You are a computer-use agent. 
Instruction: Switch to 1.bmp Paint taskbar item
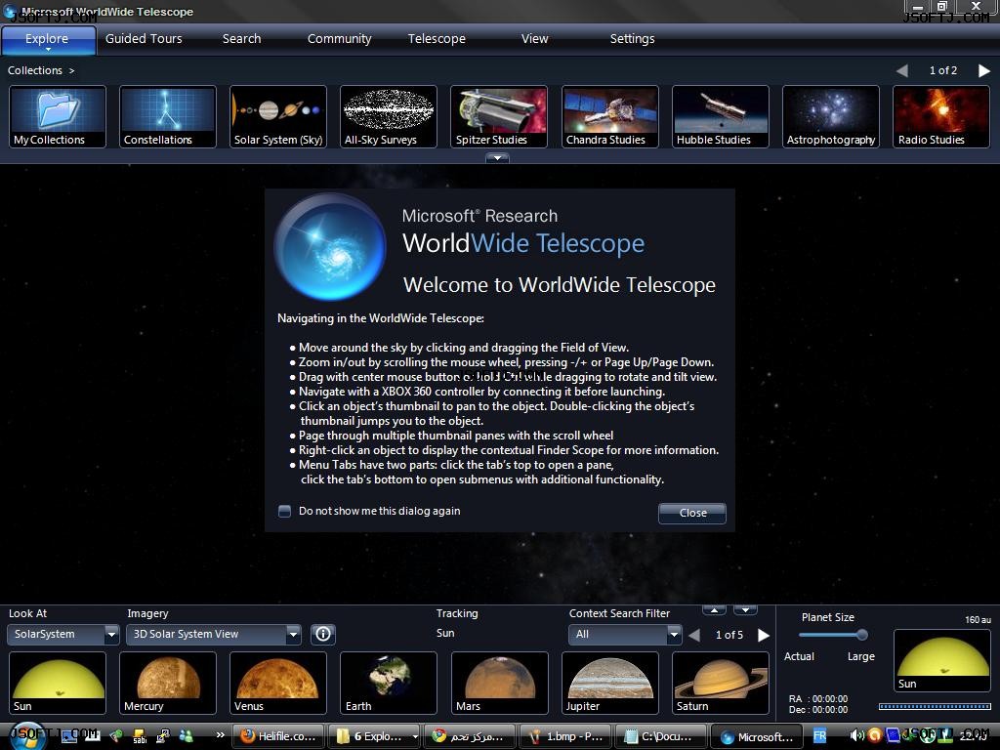pos(565,736)
